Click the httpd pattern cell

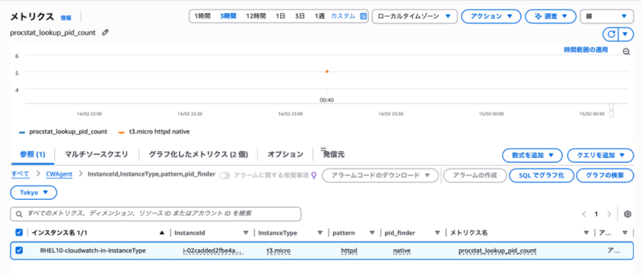coord(349,251)
